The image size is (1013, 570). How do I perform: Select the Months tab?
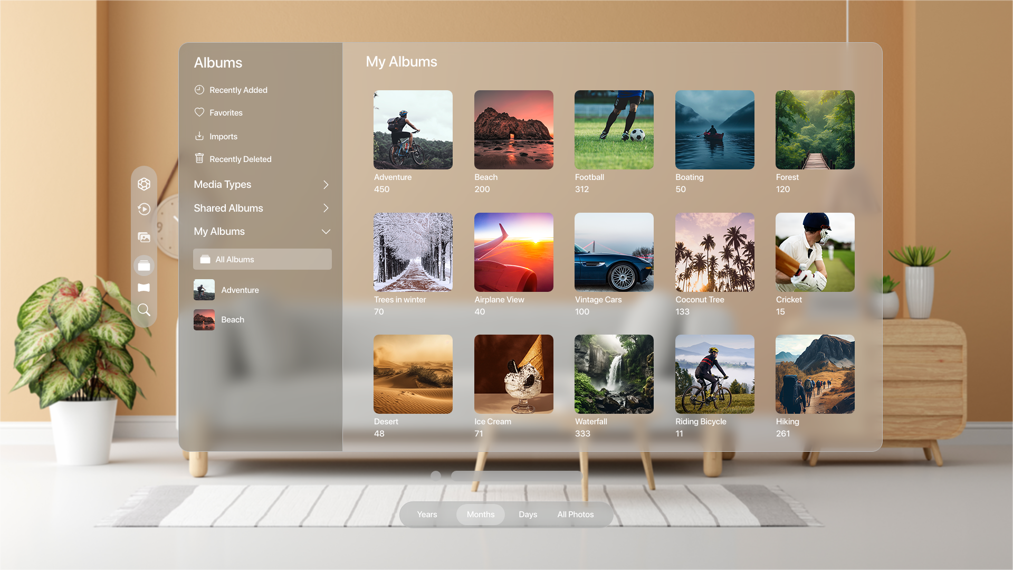pyautogui.click(x=480, y=515)
